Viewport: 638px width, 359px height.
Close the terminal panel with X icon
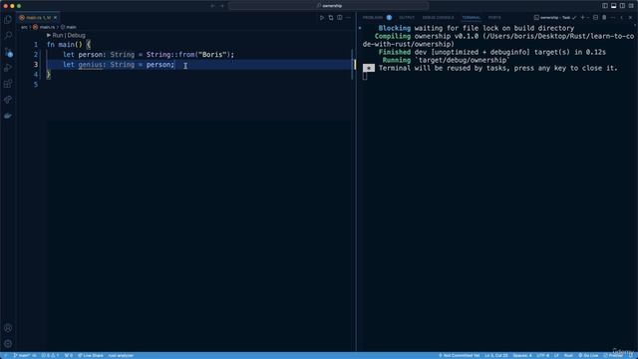coord(630,18)
